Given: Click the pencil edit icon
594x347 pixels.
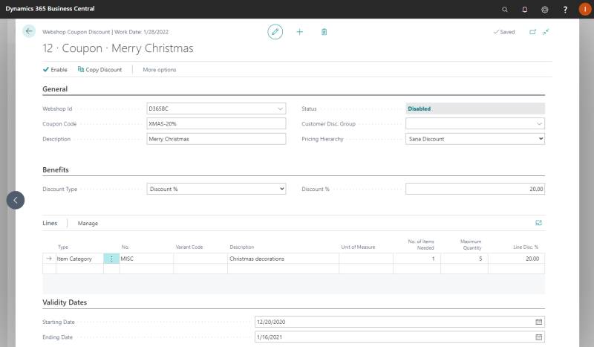Looking at the screenshot, I should tap(275, 32).
